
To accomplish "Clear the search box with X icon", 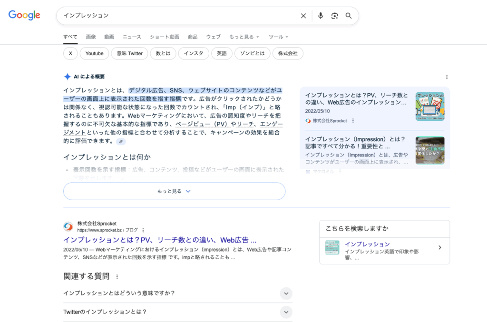I will (303, 16).
